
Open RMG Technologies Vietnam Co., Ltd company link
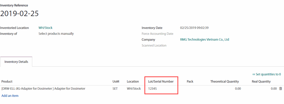pos(204,40)
